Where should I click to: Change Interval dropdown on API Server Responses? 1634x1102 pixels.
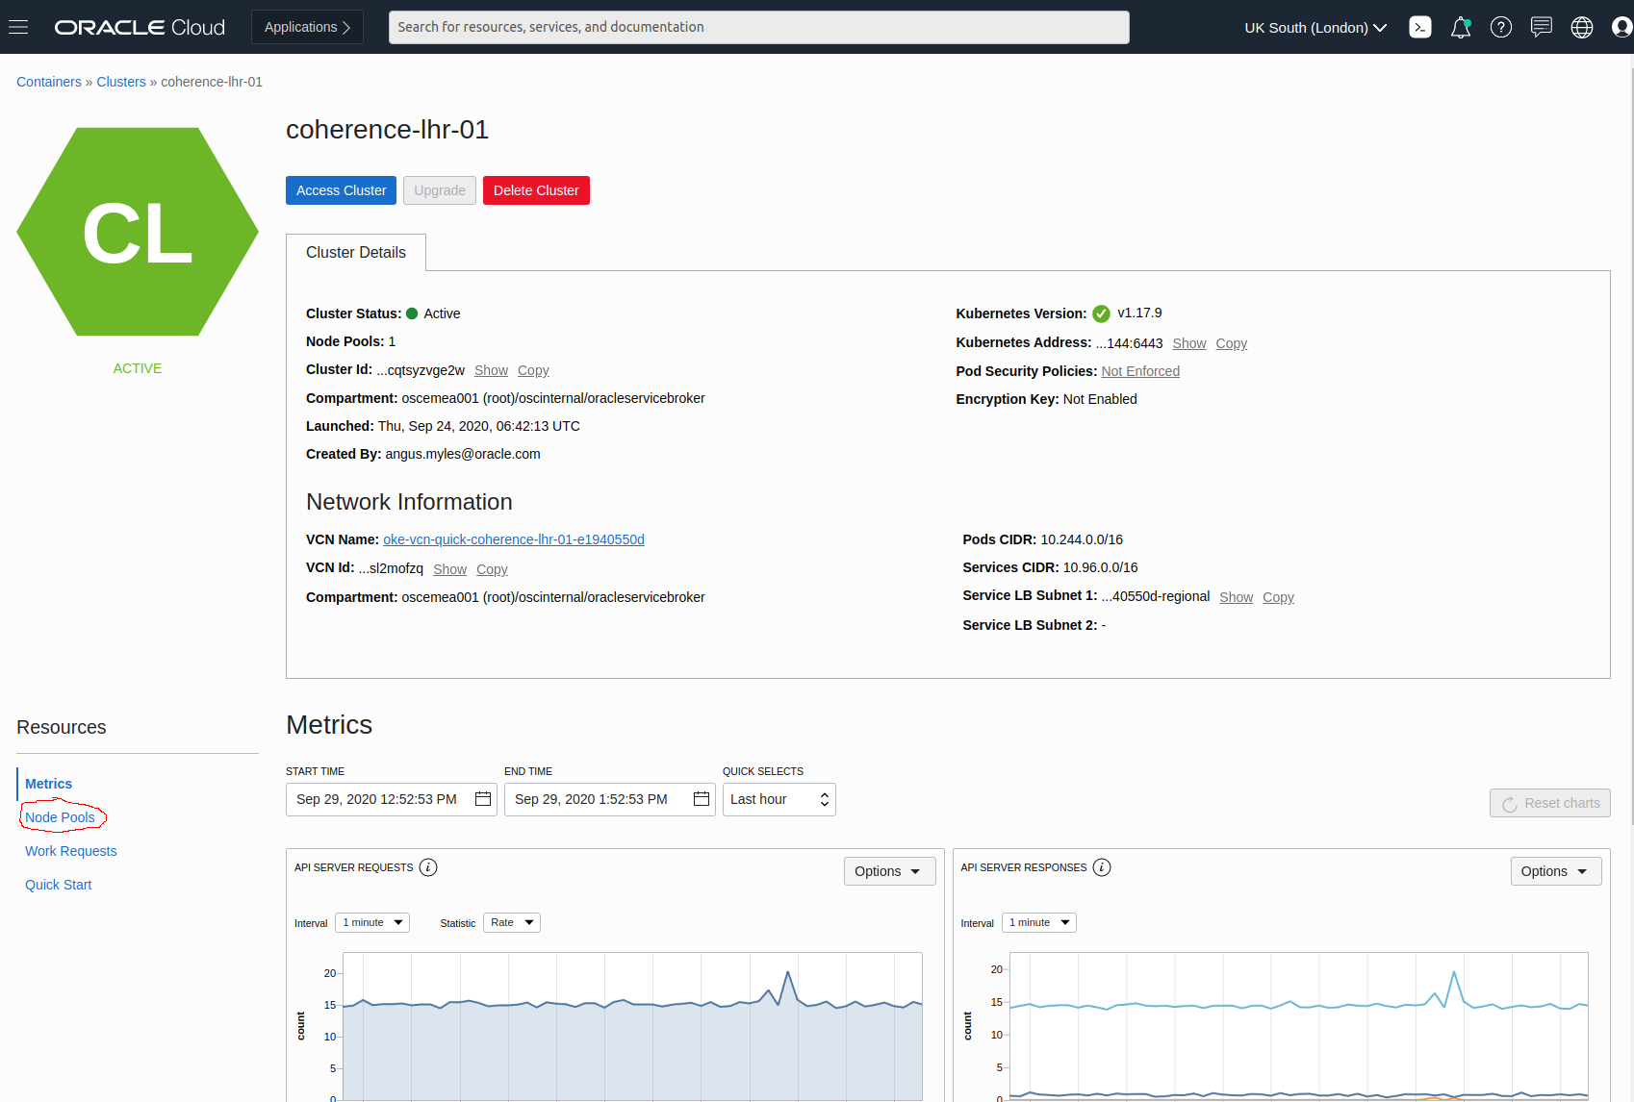(1039, 922)
